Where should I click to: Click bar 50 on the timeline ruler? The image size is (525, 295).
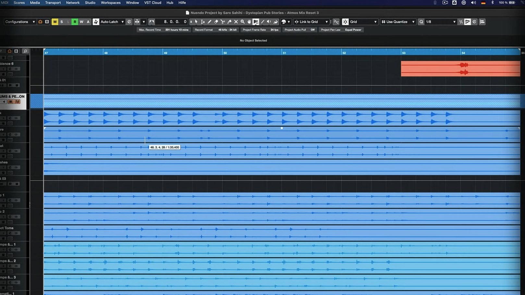[225, 52]
